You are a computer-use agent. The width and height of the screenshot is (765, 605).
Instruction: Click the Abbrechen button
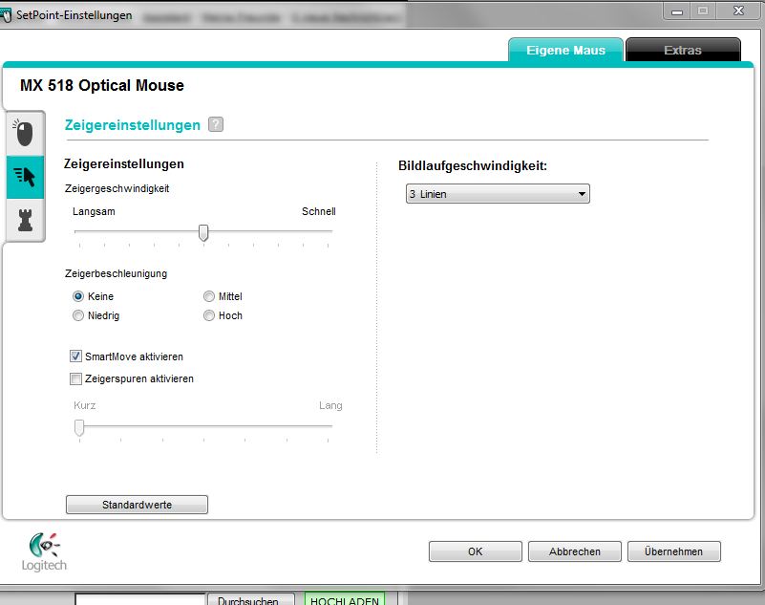pos(575,551)
